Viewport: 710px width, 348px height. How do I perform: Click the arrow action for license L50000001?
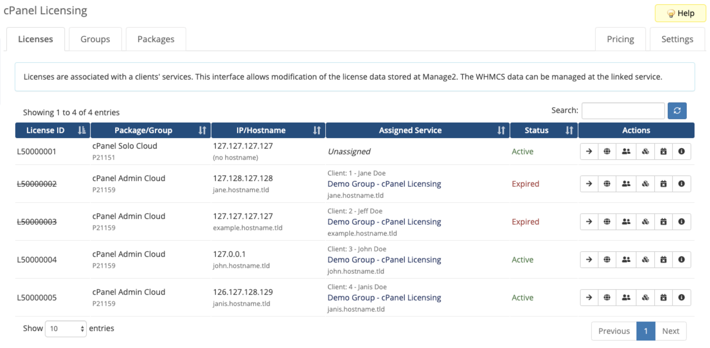[589, 151]
